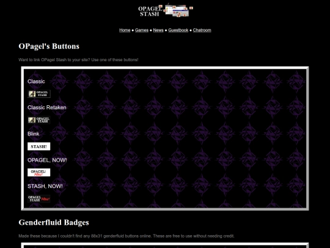The width and height of the screenshot is (330, 248).
Task: Click the 'Classic Retaken' label text
Action: 47,108
